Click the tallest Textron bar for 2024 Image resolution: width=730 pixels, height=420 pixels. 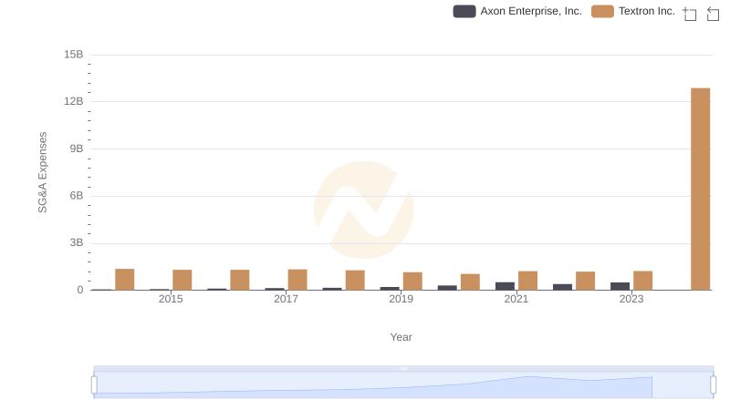tap(700, 190)
